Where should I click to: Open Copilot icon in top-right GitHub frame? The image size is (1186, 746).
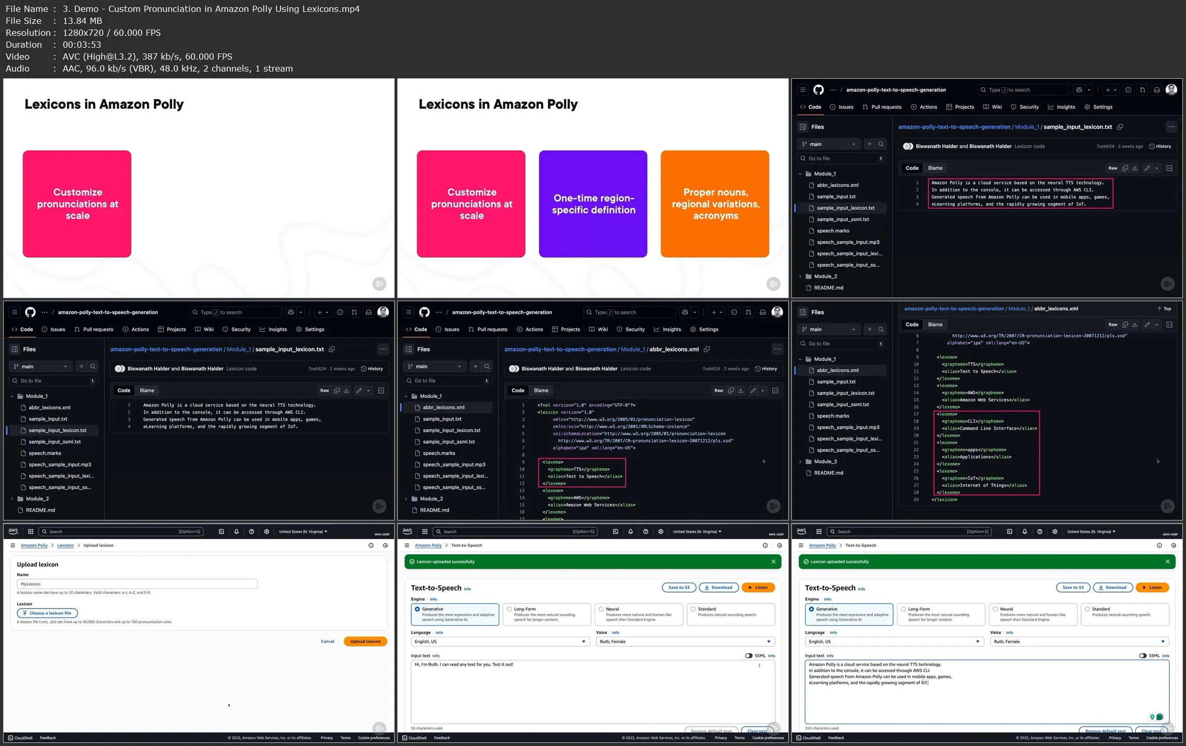pos(1079,90)
